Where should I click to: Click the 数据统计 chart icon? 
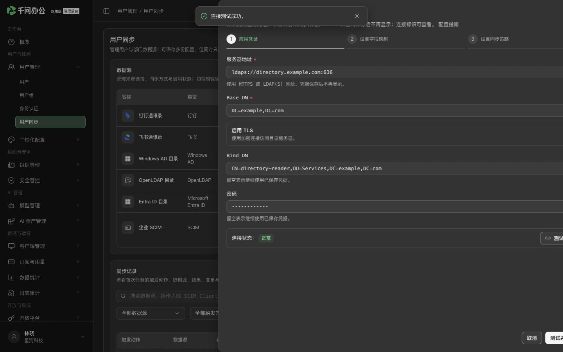click(x=11, y=277)
